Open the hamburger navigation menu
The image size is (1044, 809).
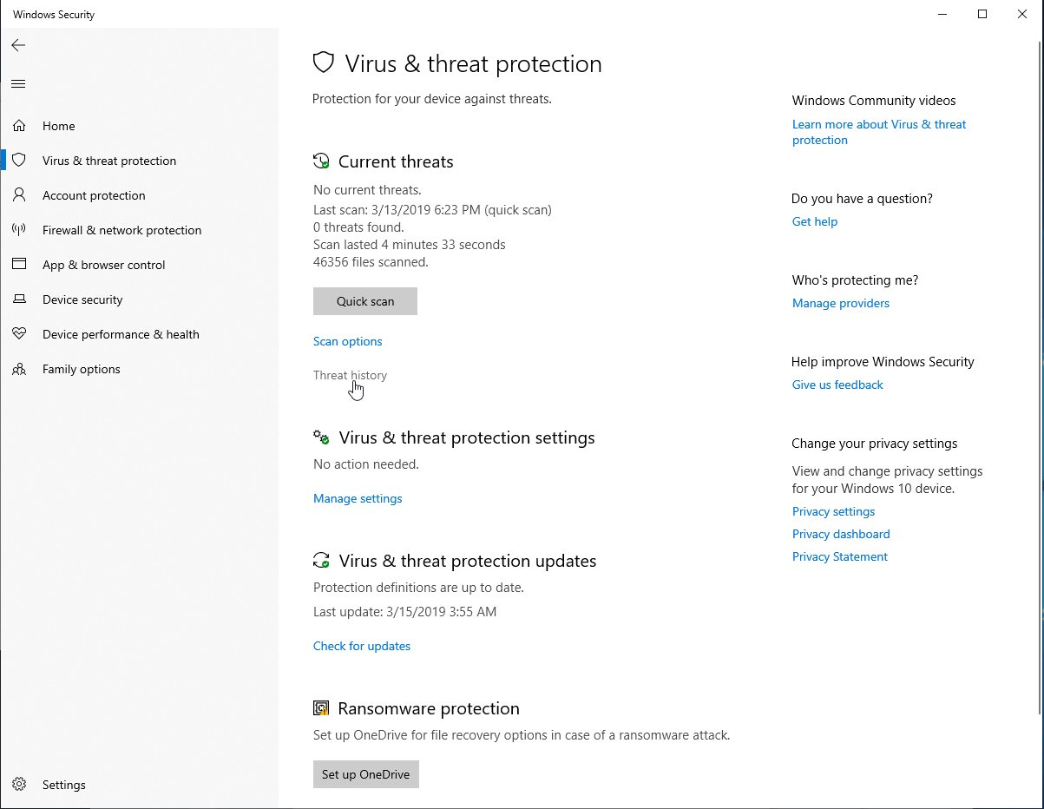(x=18, y=84)
